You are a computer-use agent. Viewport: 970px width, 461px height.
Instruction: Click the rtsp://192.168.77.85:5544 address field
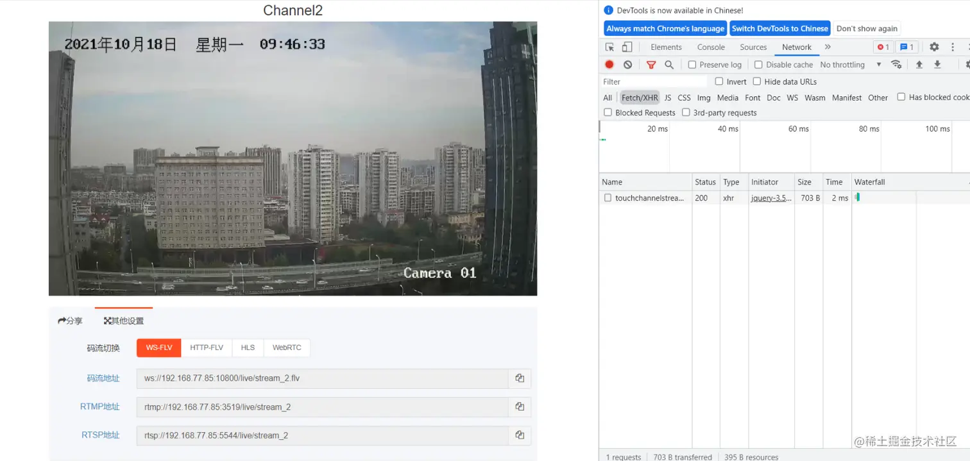[322, 435]
